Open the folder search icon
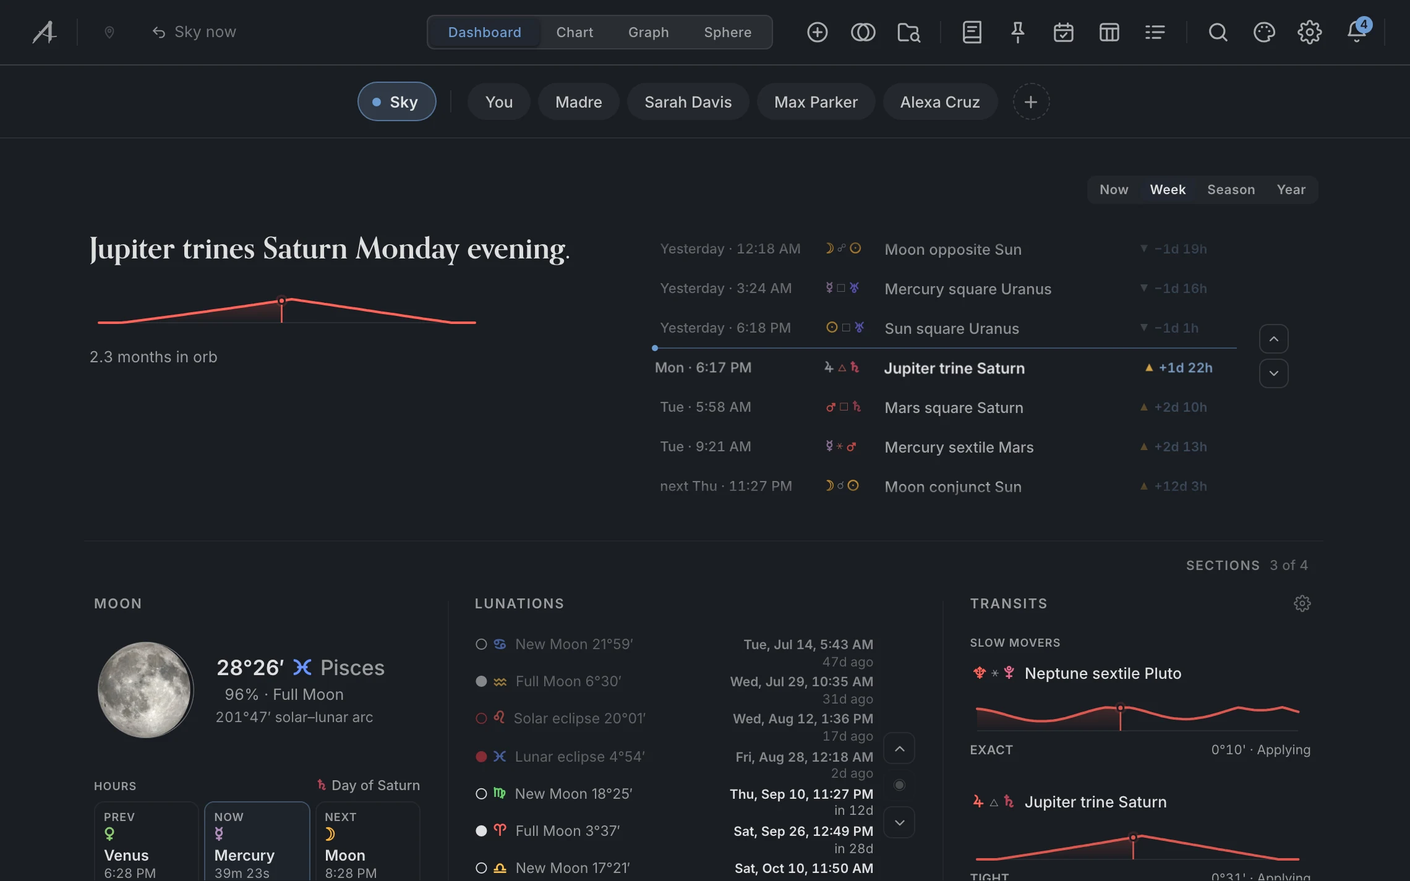Screen dimensions: 1410x881 tap(908, 32)
